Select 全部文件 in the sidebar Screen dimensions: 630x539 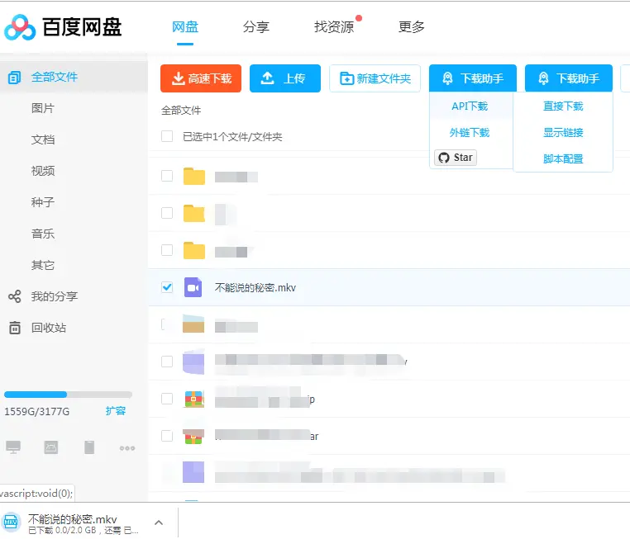[74, 77]
